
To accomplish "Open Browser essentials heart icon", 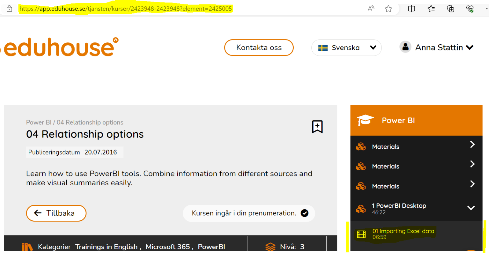I will (x=470, y=9).
